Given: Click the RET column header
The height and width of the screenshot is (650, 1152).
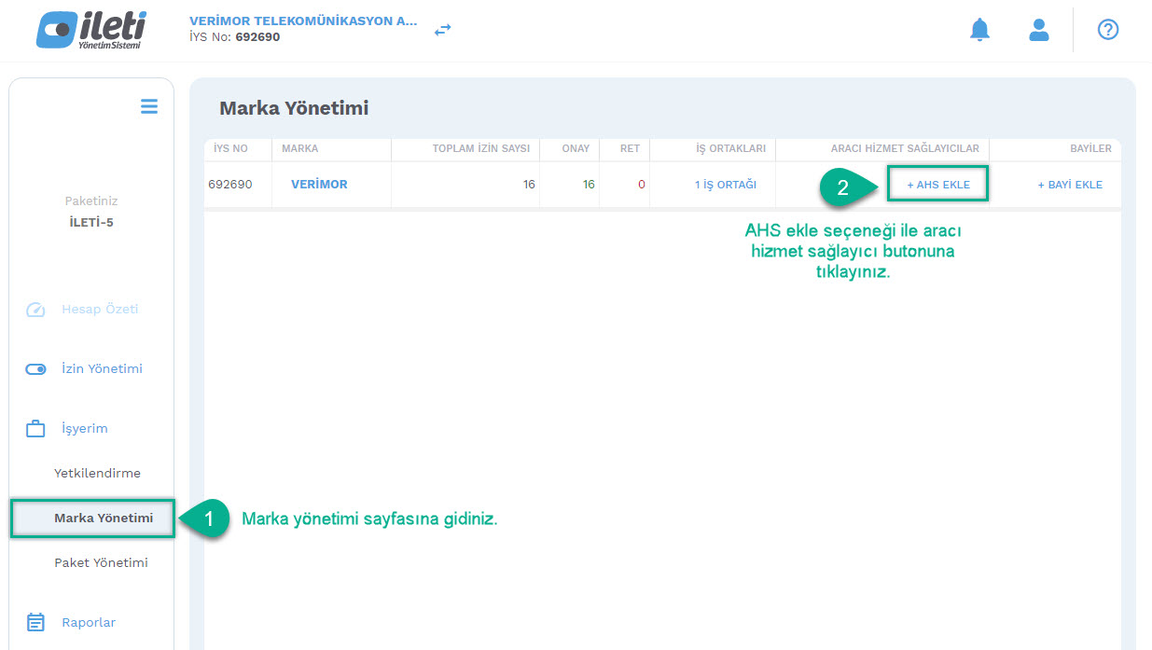Looking at the screenshot, I should (x=631, y=148).
